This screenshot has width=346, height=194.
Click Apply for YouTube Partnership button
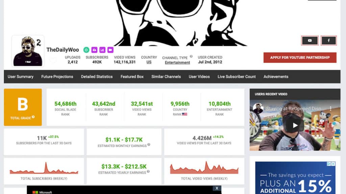pyautogui.click(x=300, y=58)
